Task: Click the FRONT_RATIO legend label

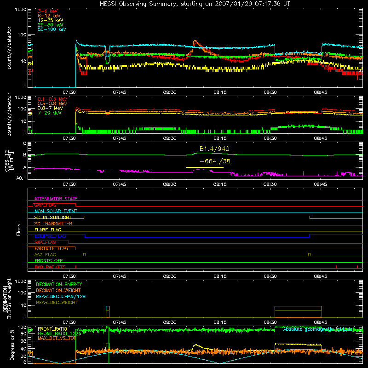Action: point(52,329)
